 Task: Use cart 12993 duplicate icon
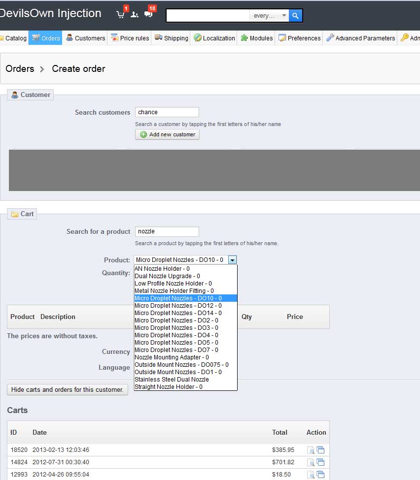pos(320,475)
